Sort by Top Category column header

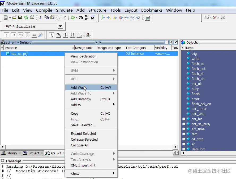point(140,48)
